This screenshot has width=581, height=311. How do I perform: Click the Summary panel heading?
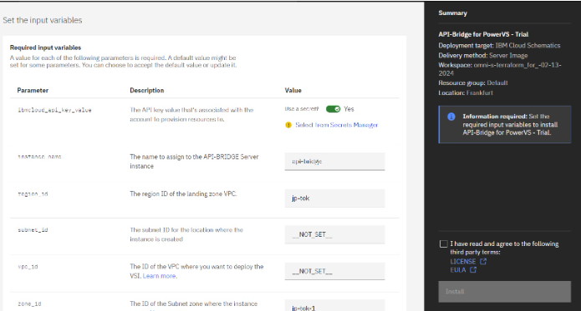pyautogui.click(x=453, y=13)
